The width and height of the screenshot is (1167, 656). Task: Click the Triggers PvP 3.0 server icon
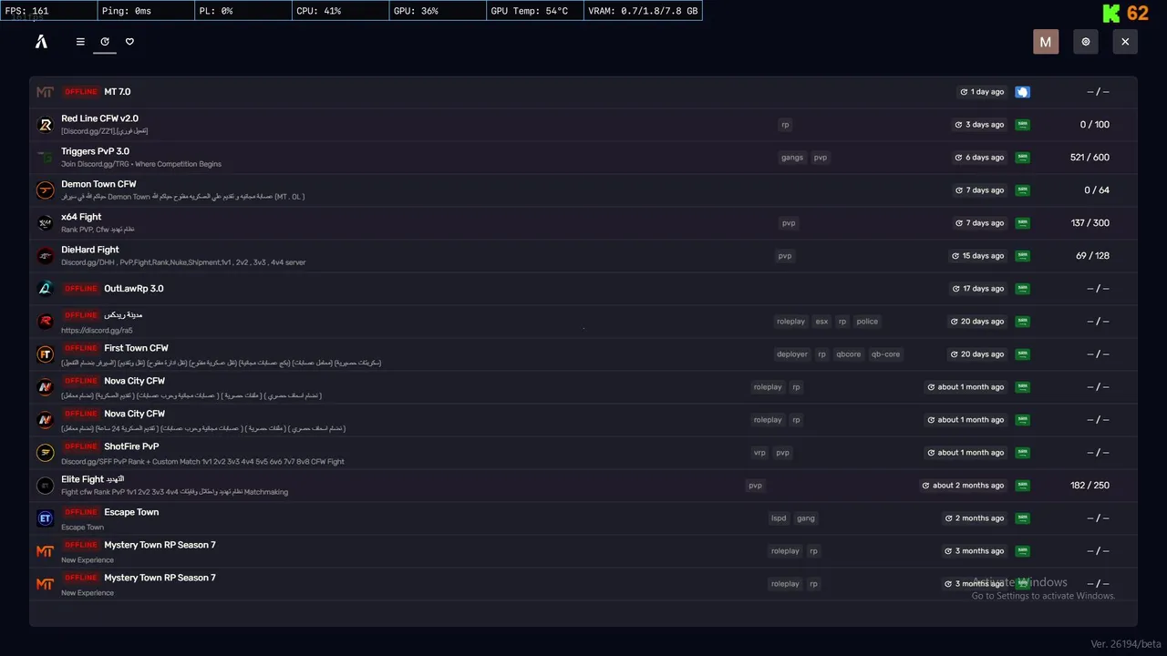point(45,158)
